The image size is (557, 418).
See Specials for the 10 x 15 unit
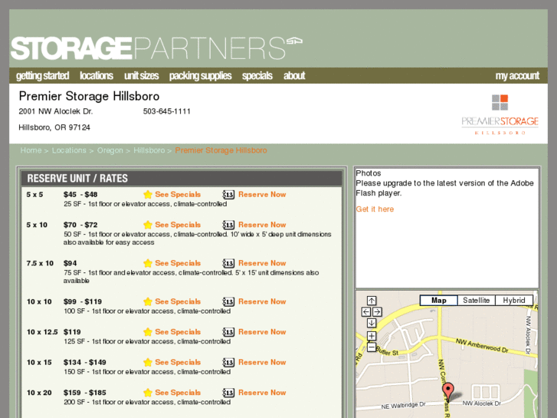[x=178, y=363]
